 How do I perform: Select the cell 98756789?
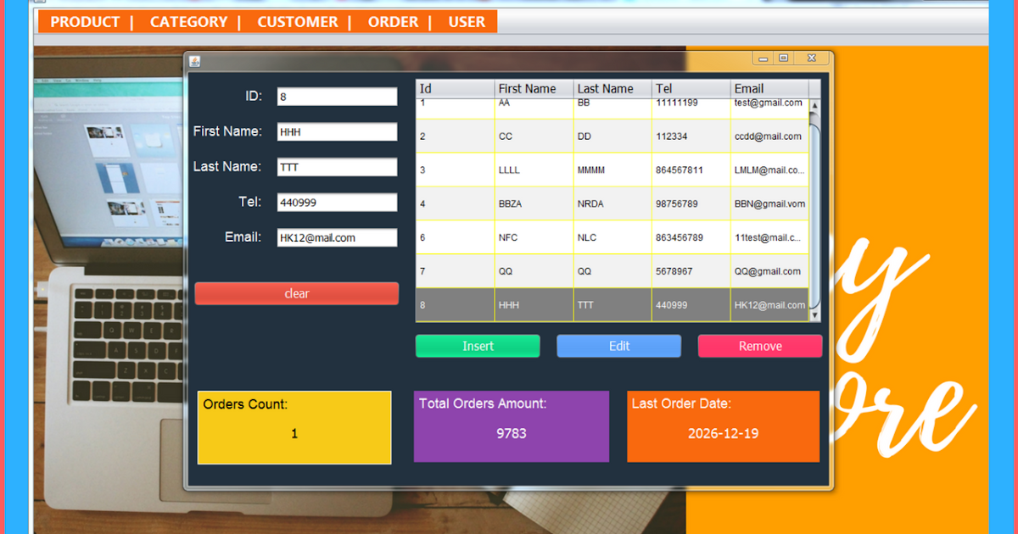click(x=691, y=204)
